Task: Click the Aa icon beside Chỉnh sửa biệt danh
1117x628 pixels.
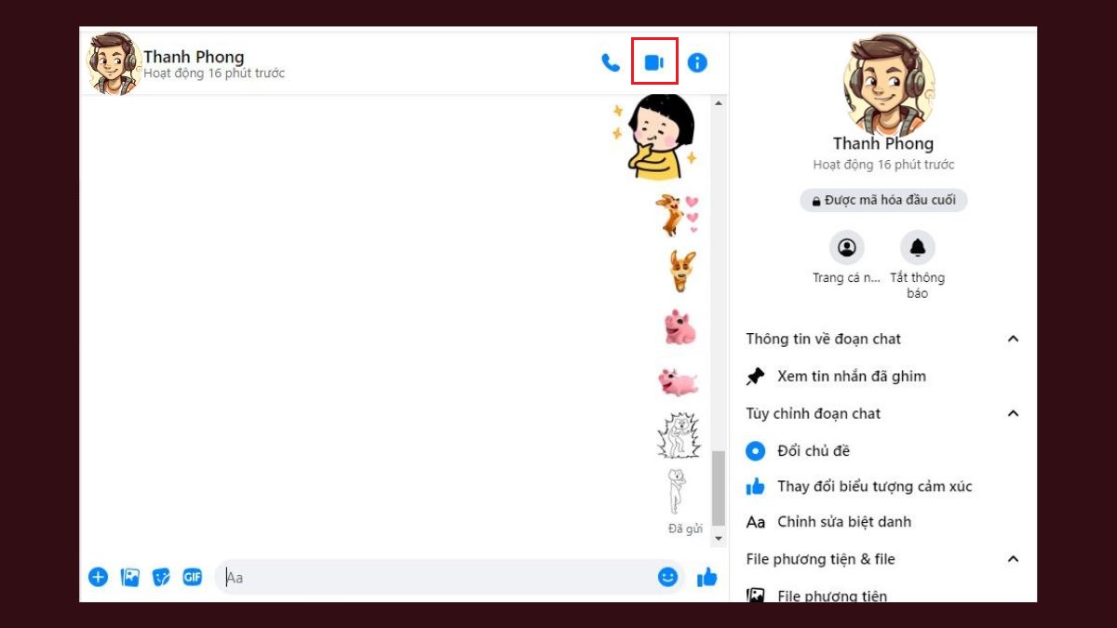Action: coord(756,522)
